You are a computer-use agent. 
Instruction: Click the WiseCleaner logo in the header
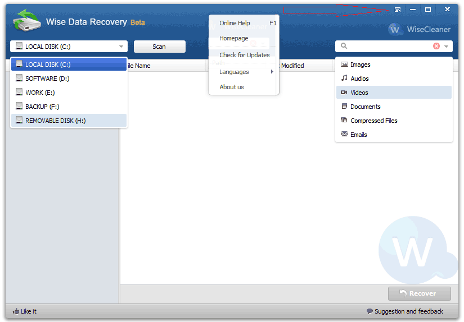[420, 29]
